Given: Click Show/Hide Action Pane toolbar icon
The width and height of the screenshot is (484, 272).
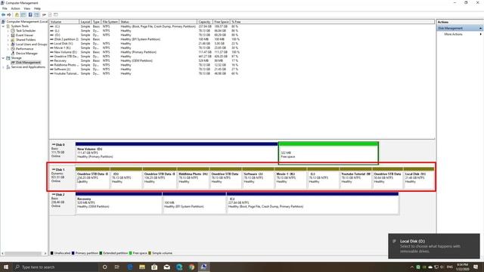Looking at the screenshot, I should [x=37, y=15].
